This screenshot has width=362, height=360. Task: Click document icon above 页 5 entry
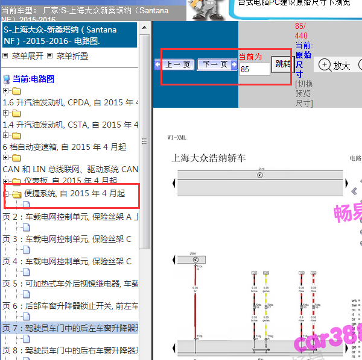point(27,272)
